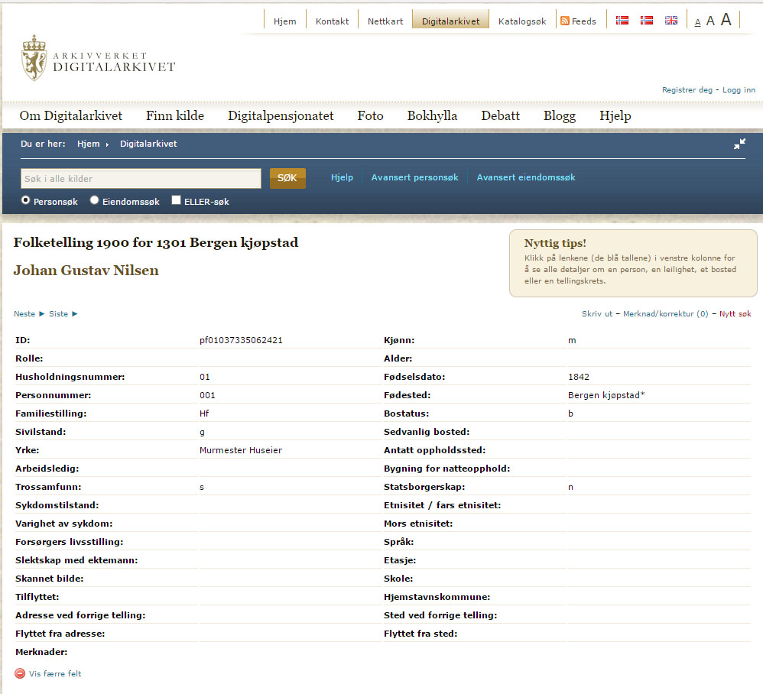The width and height of the screenshot is (763, 694).
Task: Select the Personsøk radio button
Action: pos(26,201)
